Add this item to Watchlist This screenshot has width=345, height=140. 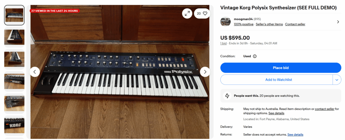coord(278,80)
